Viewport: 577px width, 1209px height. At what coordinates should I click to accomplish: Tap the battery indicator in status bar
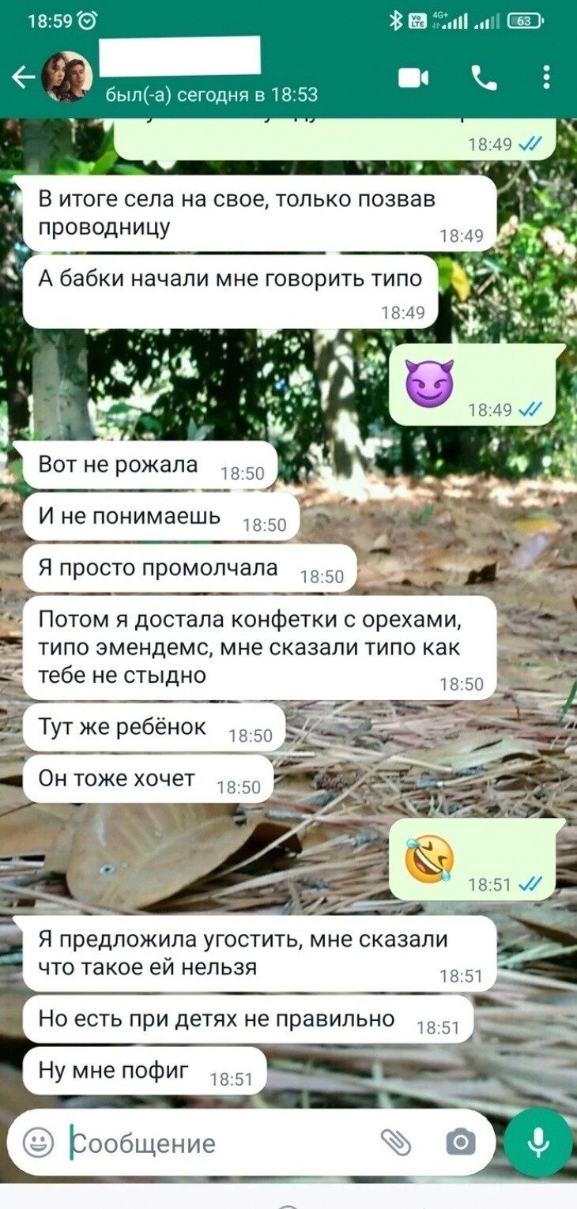click(x=525, y=21)
